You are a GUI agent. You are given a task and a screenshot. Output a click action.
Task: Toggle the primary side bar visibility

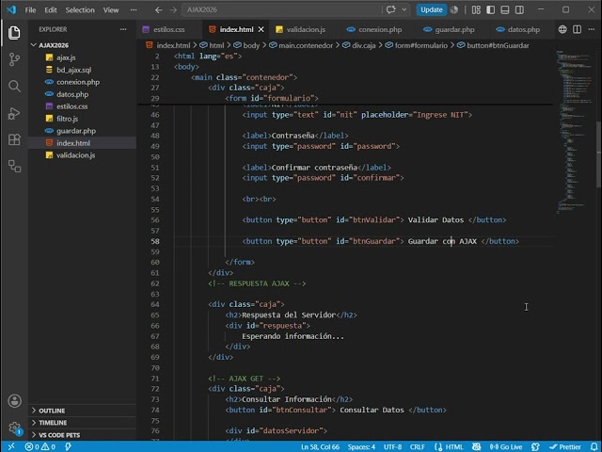point(491,10)
